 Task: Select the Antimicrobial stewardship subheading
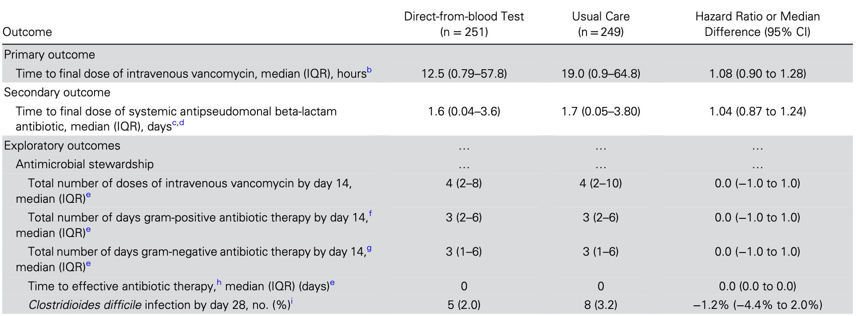click(85, 164)
